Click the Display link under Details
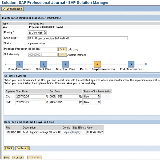The width and height of the screenshot is (160, 160). point(66,132)
